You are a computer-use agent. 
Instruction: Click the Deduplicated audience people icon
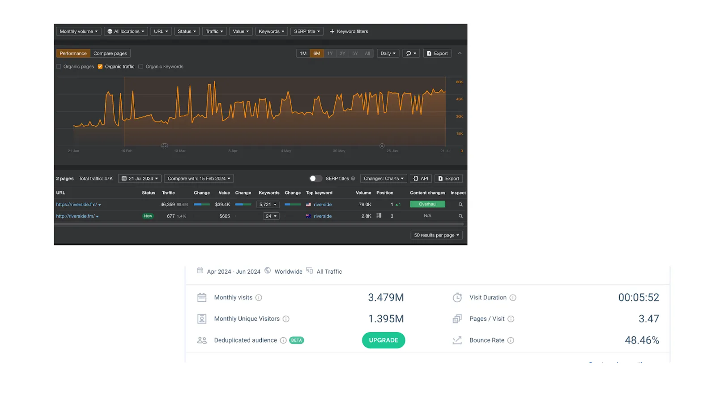pos(202,340)
